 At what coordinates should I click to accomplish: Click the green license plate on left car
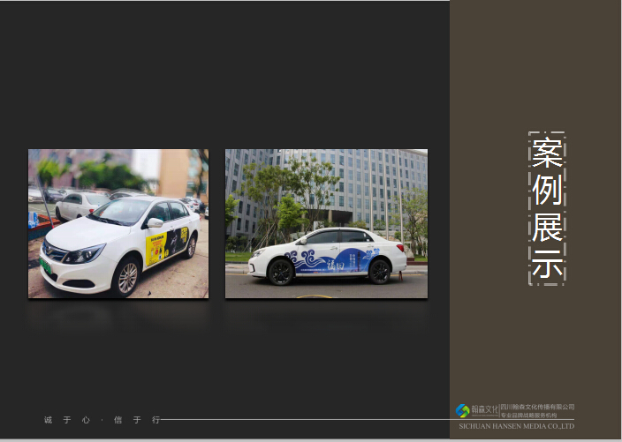[x=44, y=265]
